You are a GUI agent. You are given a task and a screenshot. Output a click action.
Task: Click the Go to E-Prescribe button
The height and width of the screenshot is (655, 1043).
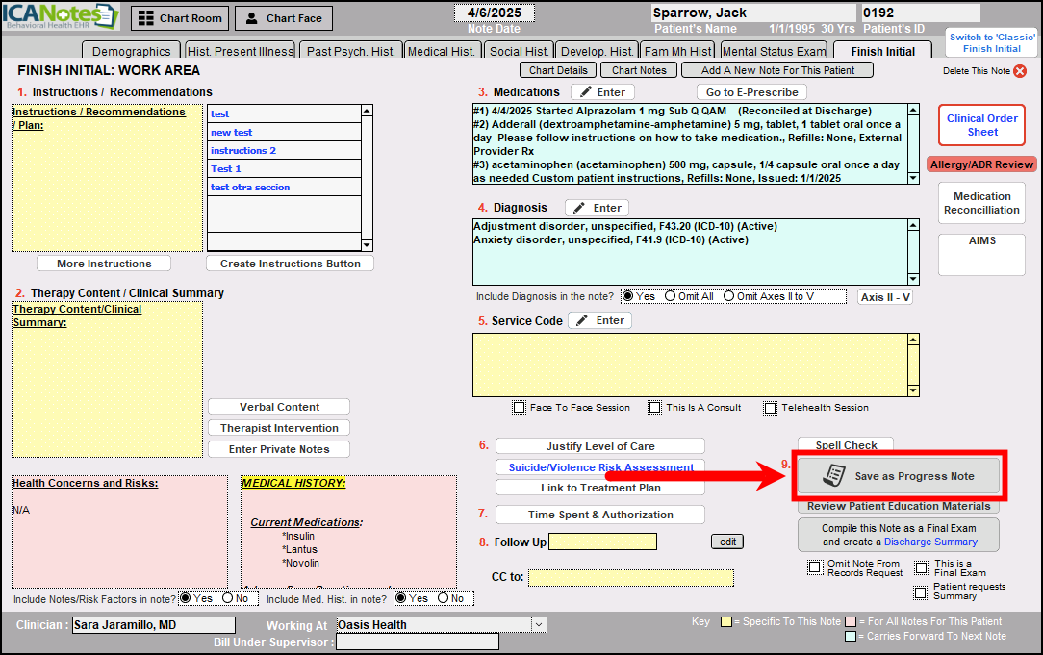751,92
